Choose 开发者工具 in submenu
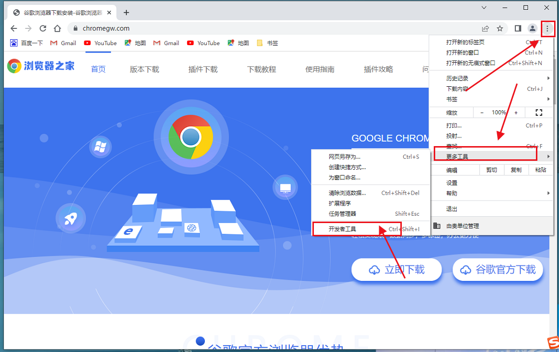The height and width of the screenshot is (352, 559). tap(371, 229)
